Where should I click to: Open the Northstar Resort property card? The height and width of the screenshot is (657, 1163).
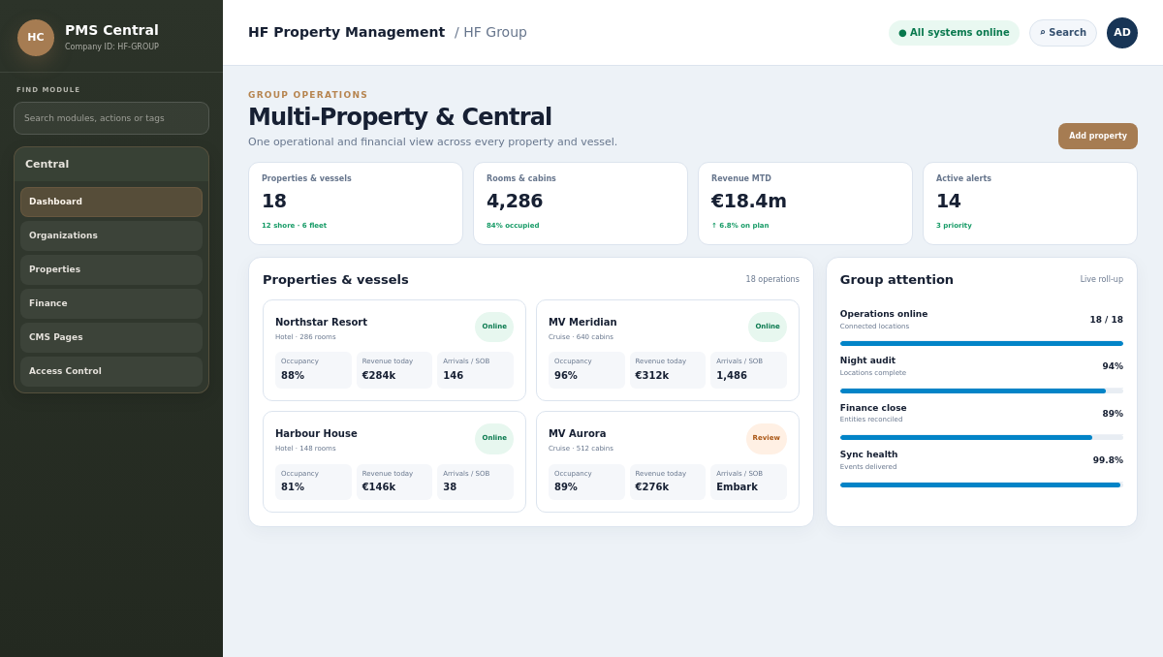coord(394,350)
